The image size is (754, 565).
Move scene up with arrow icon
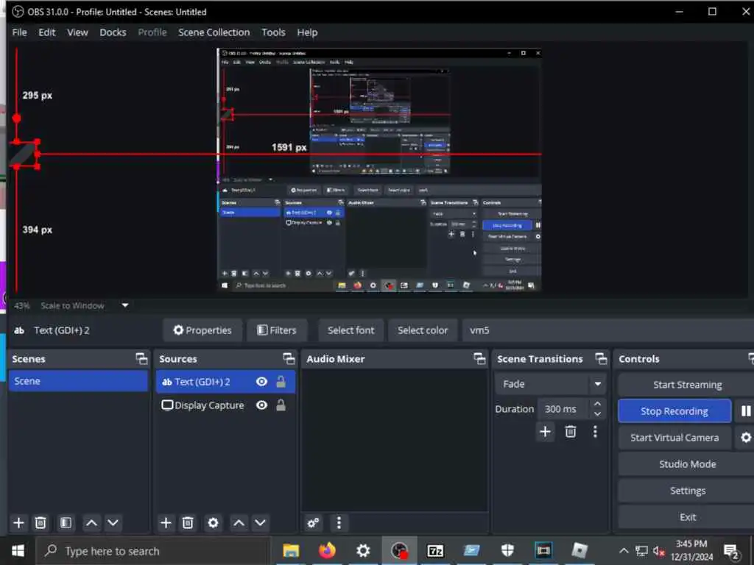tap(91, 523)
